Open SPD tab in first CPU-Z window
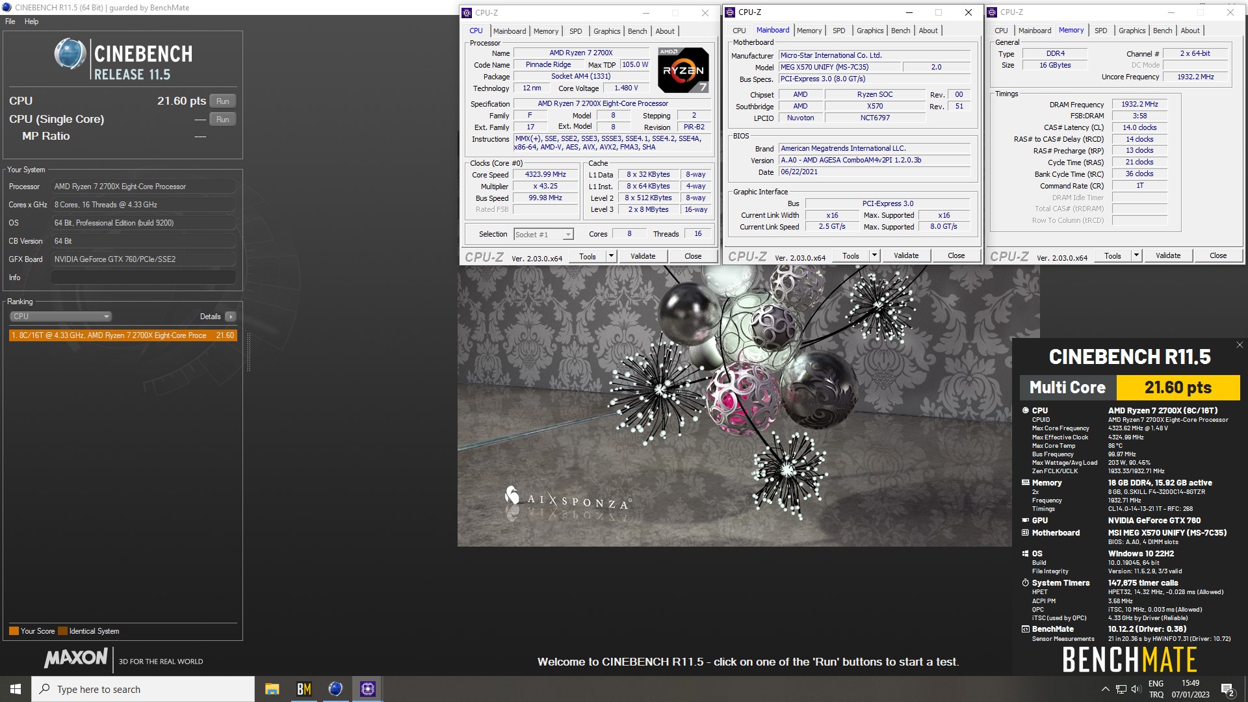1248x702 pixels. tap(576, 31)
